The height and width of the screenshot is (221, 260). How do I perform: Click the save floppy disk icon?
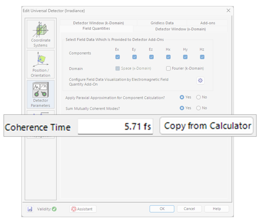click(30, 209)
